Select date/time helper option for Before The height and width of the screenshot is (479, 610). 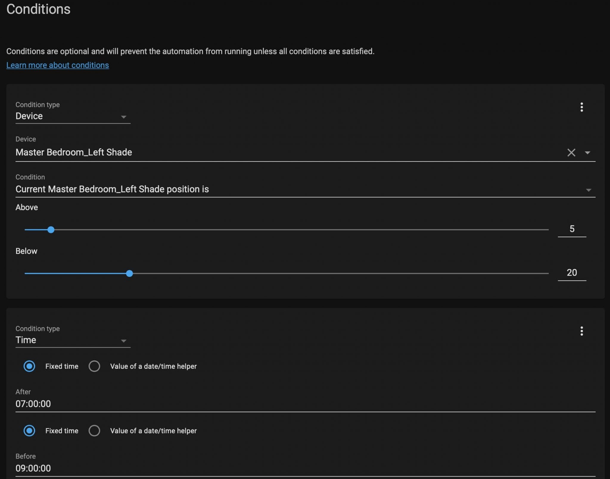pyautogui.click(x=94, y=430)
